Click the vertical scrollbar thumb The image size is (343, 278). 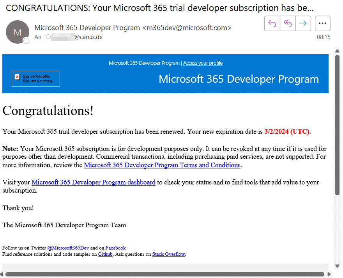click(337, 125)
